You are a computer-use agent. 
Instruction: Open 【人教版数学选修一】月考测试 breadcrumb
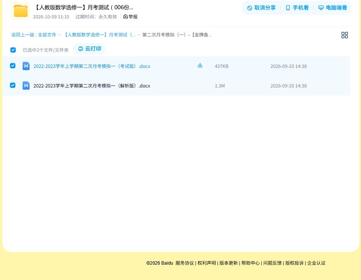coord(99,35)
